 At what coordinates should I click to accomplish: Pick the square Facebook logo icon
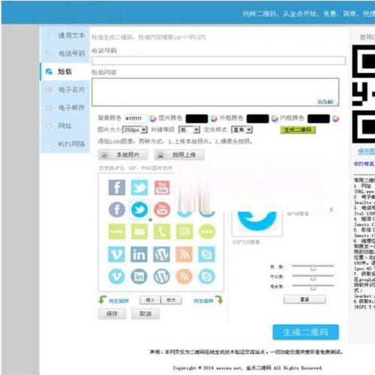pyautogui.click(x=117, y=187)
